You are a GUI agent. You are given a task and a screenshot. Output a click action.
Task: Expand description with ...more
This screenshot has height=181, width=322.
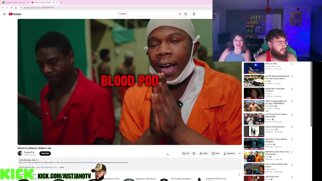tap(61, 167)
